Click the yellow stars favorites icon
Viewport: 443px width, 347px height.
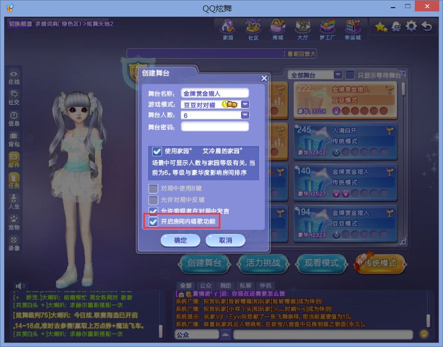pyautogui.click(x=381, y=27)
